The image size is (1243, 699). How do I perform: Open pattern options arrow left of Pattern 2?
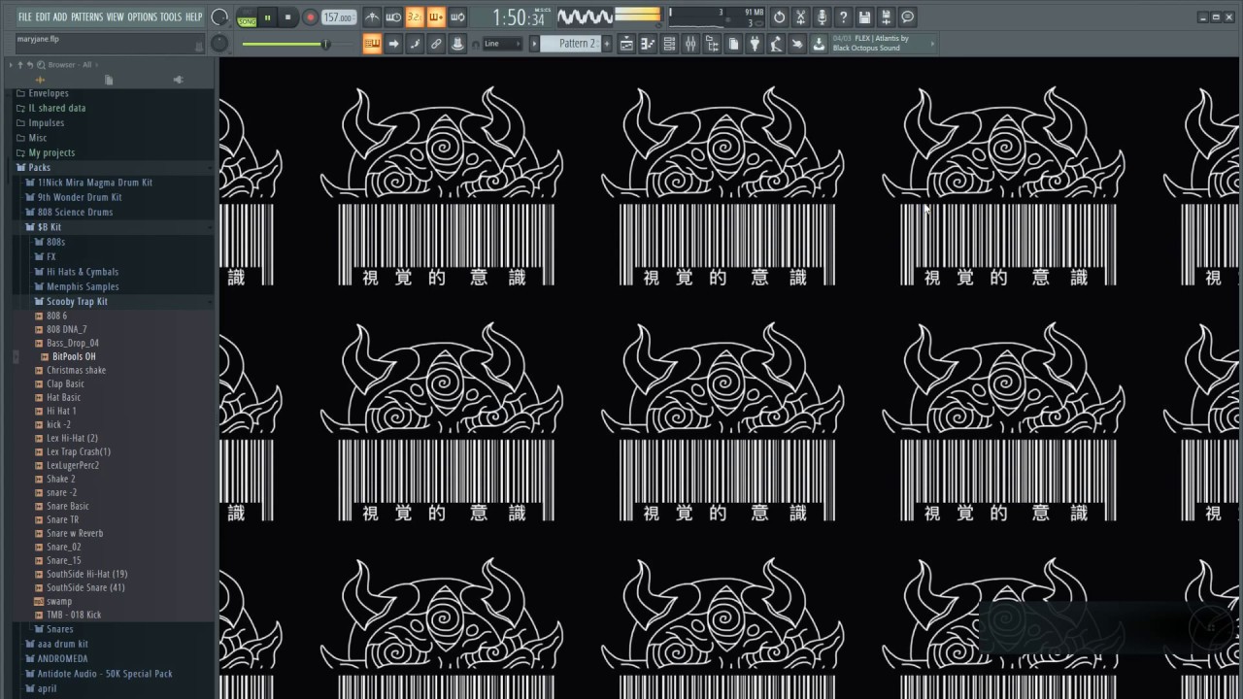pos(534,44)
